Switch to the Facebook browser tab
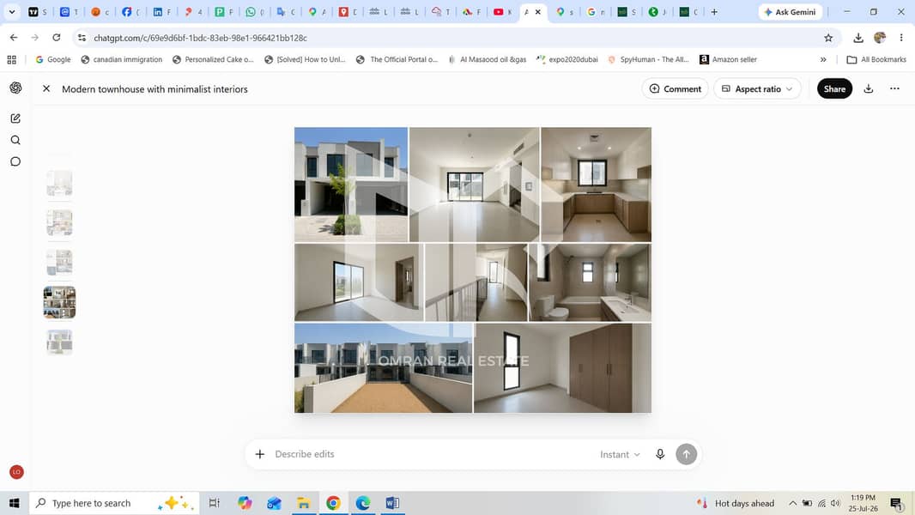Screen dimensions: 915x515 click(x=130, y=12)
